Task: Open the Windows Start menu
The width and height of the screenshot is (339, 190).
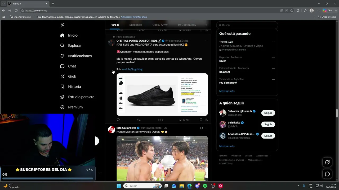Action: pos(119,186)
